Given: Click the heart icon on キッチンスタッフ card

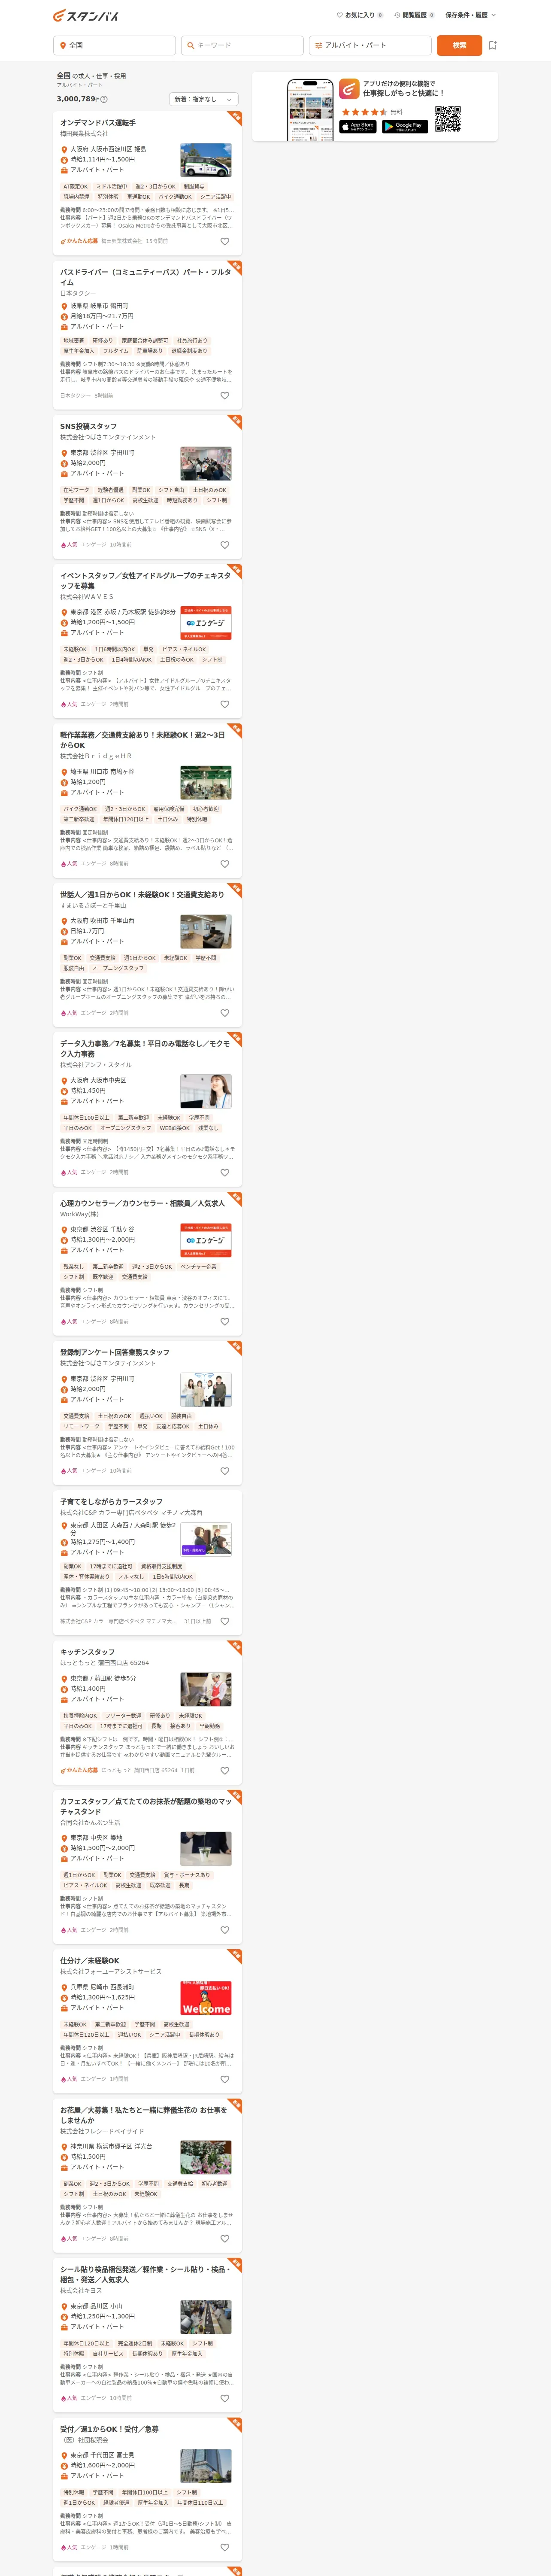Looking at the screenshot, I should tap(224, 1770).
